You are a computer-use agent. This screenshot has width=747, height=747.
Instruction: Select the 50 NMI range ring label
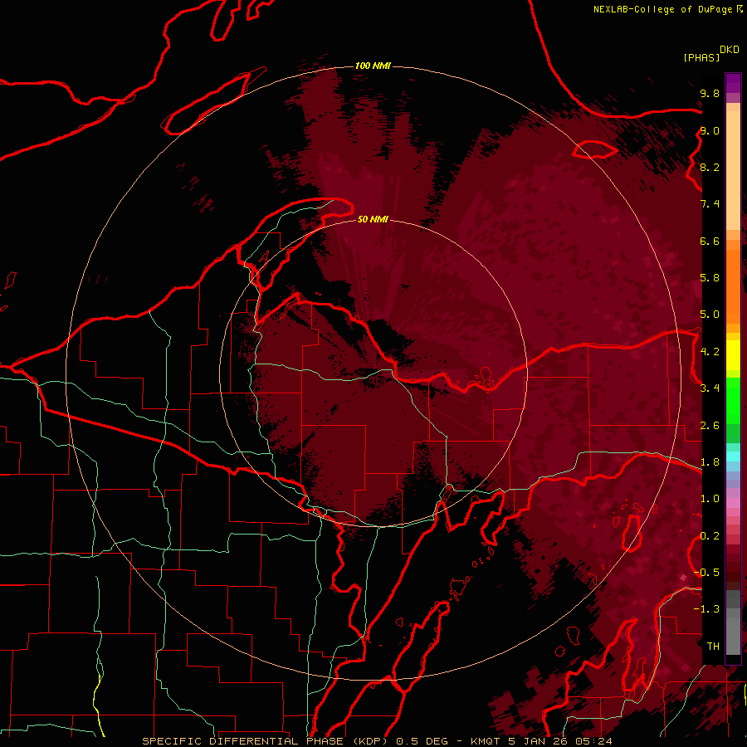373,219
